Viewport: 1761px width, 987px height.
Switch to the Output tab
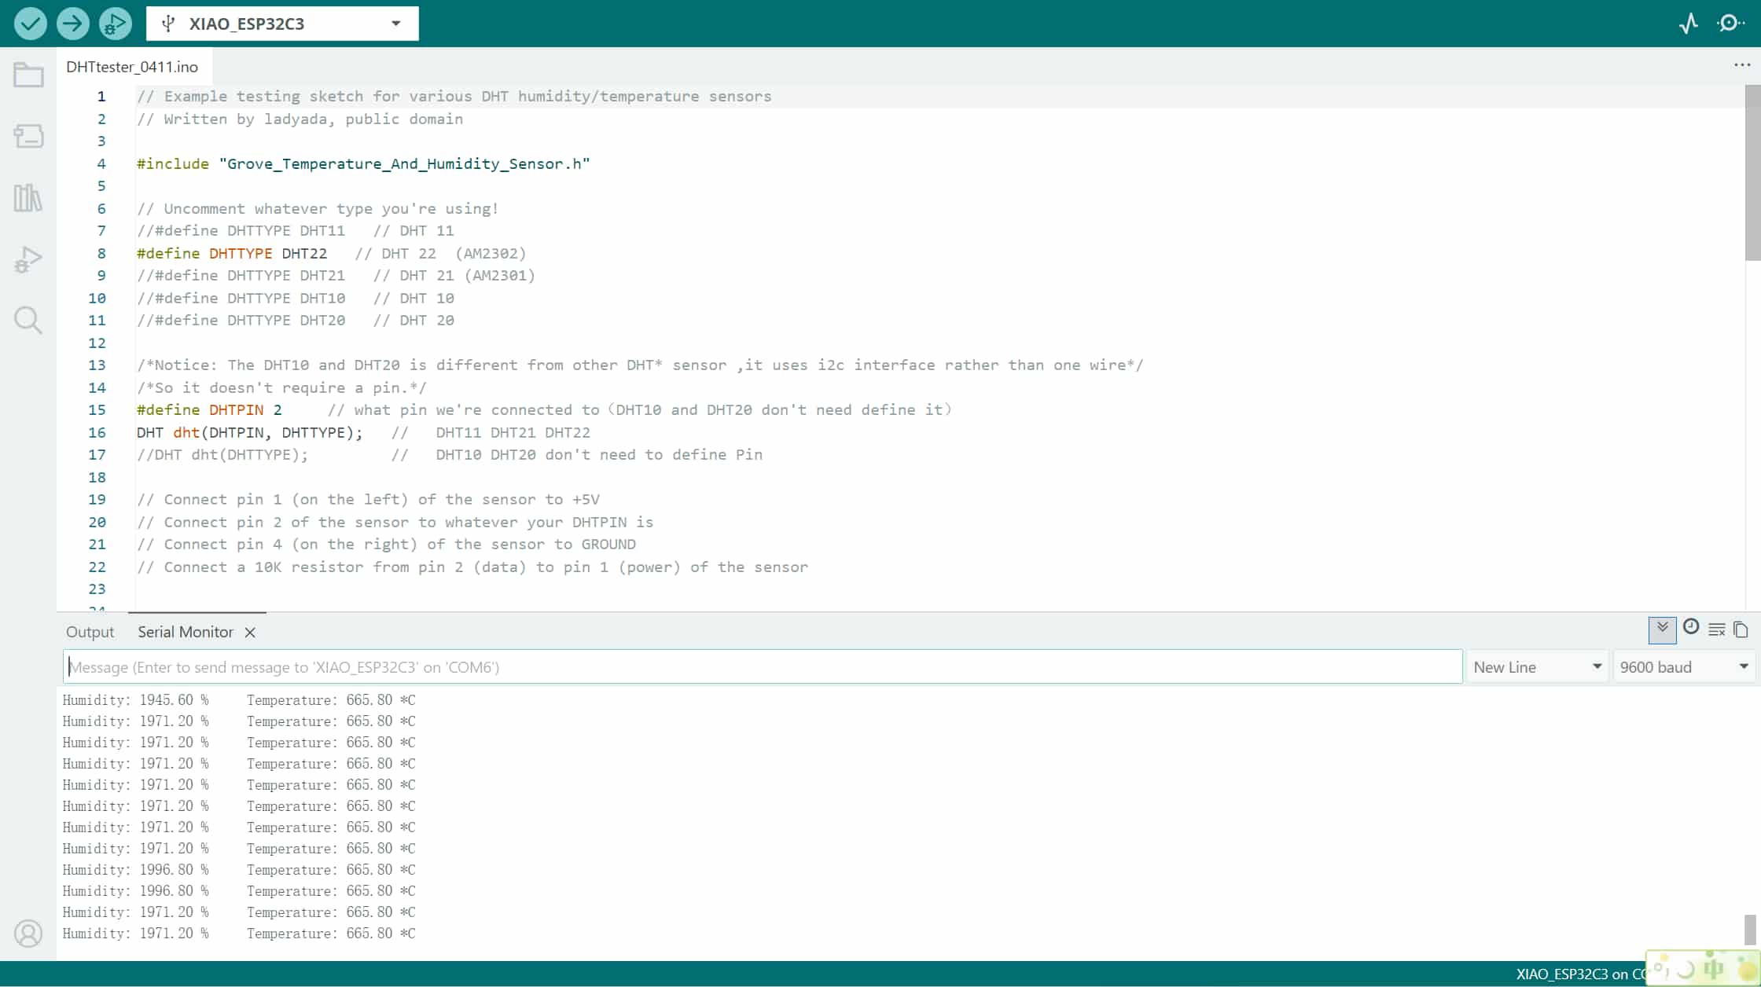pyautogui.click(x=90, y=633)
